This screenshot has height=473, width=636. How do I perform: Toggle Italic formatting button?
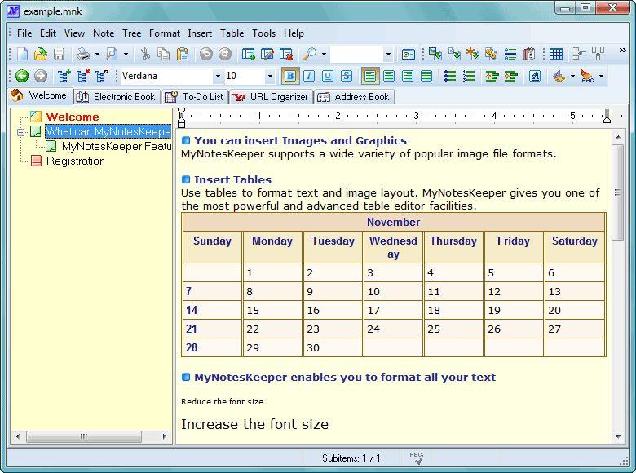[309, 76]
